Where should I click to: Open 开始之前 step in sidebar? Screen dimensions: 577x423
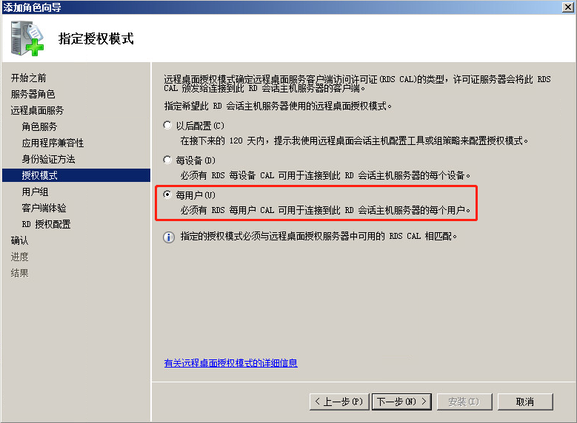[29, 78]
